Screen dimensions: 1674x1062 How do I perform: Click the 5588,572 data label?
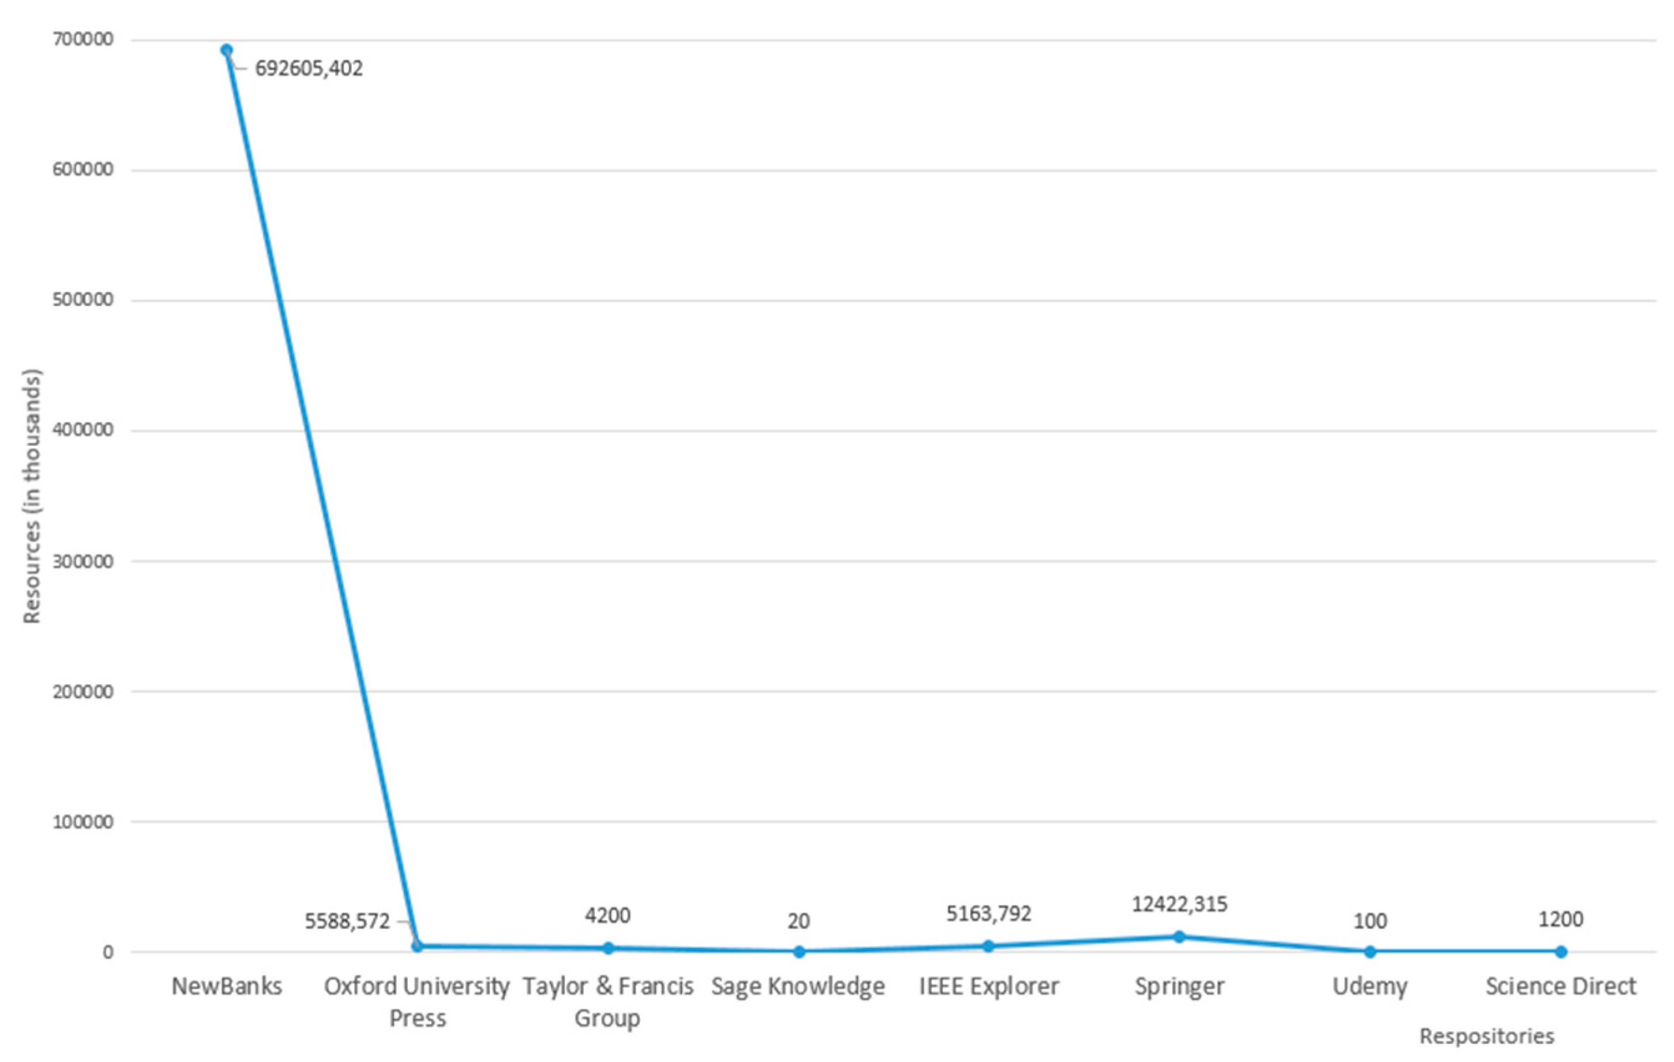coord(348,922)
